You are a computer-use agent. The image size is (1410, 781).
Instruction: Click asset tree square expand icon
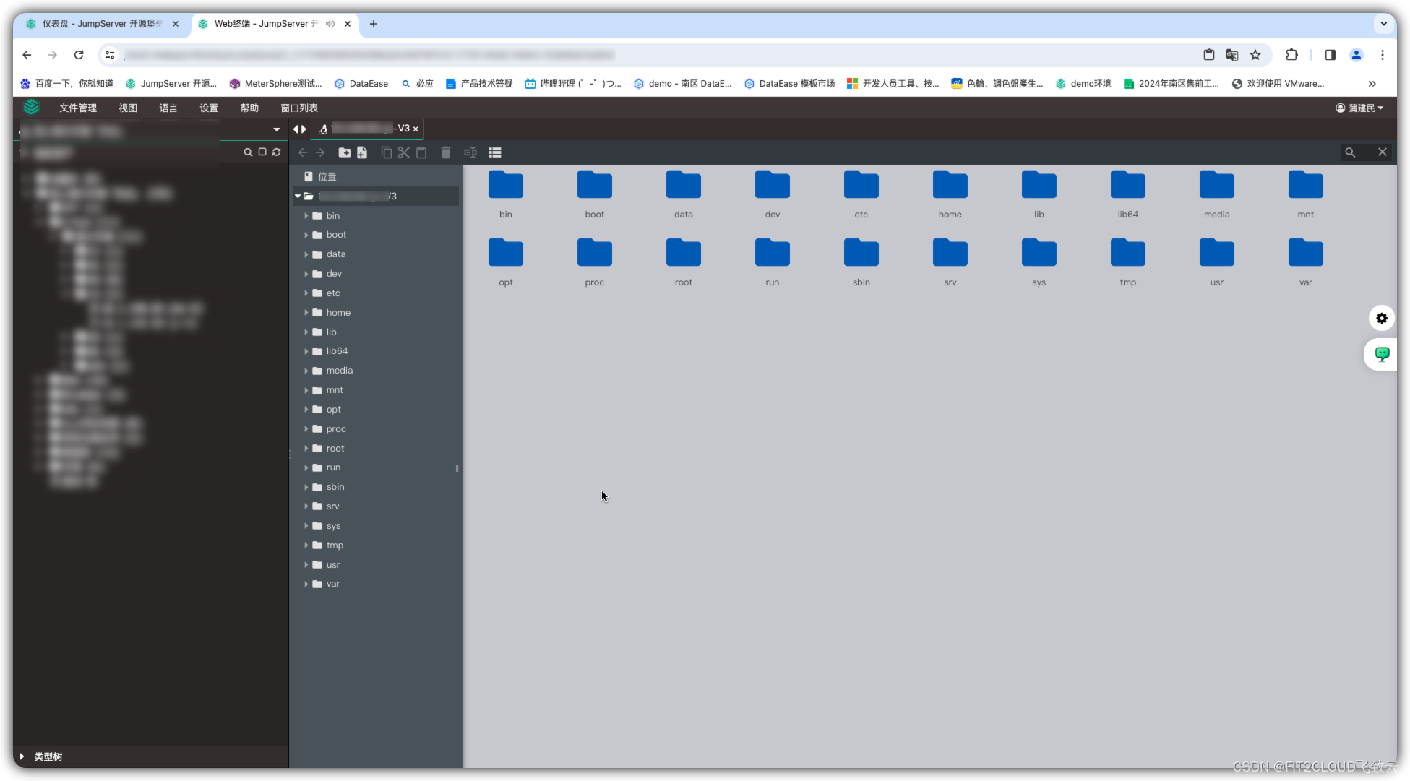coord(262,152)
